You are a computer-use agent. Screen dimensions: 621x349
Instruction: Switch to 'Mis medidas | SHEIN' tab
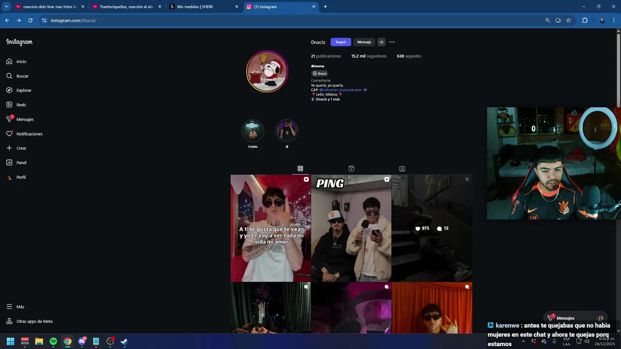[x=203, y=7]
